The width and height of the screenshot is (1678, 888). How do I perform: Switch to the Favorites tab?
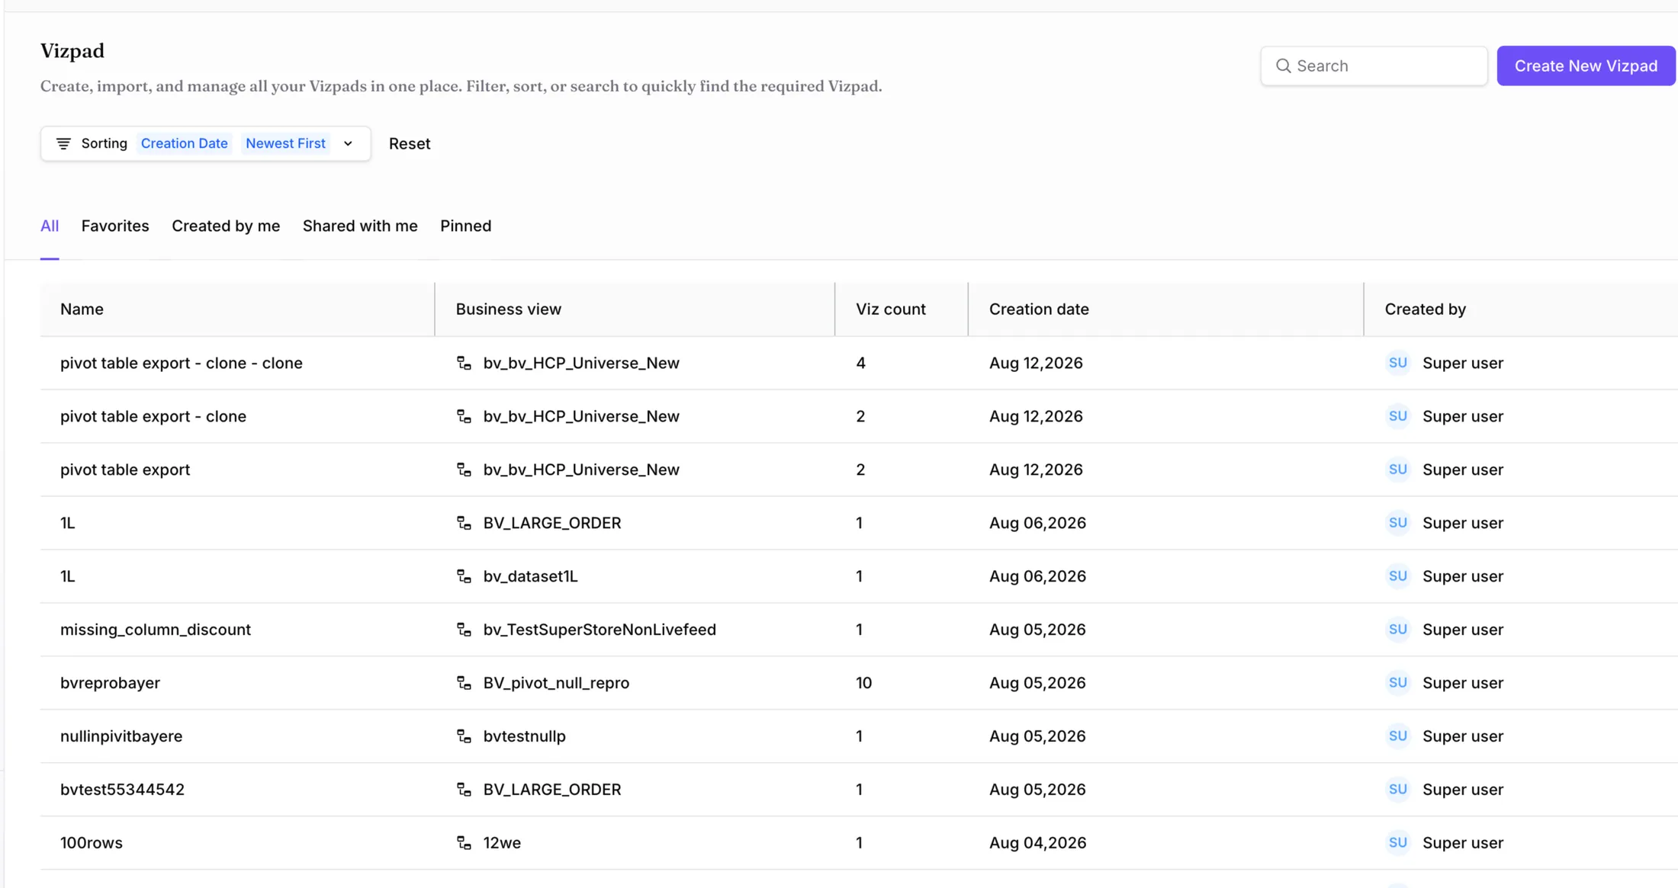[x=115, y=226]
